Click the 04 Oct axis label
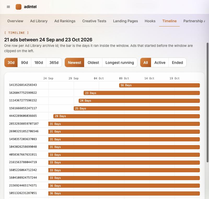209x199 pixels. (x=99, y=78)
